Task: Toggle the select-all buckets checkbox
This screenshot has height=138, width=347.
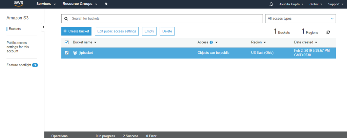Action: 67,42
